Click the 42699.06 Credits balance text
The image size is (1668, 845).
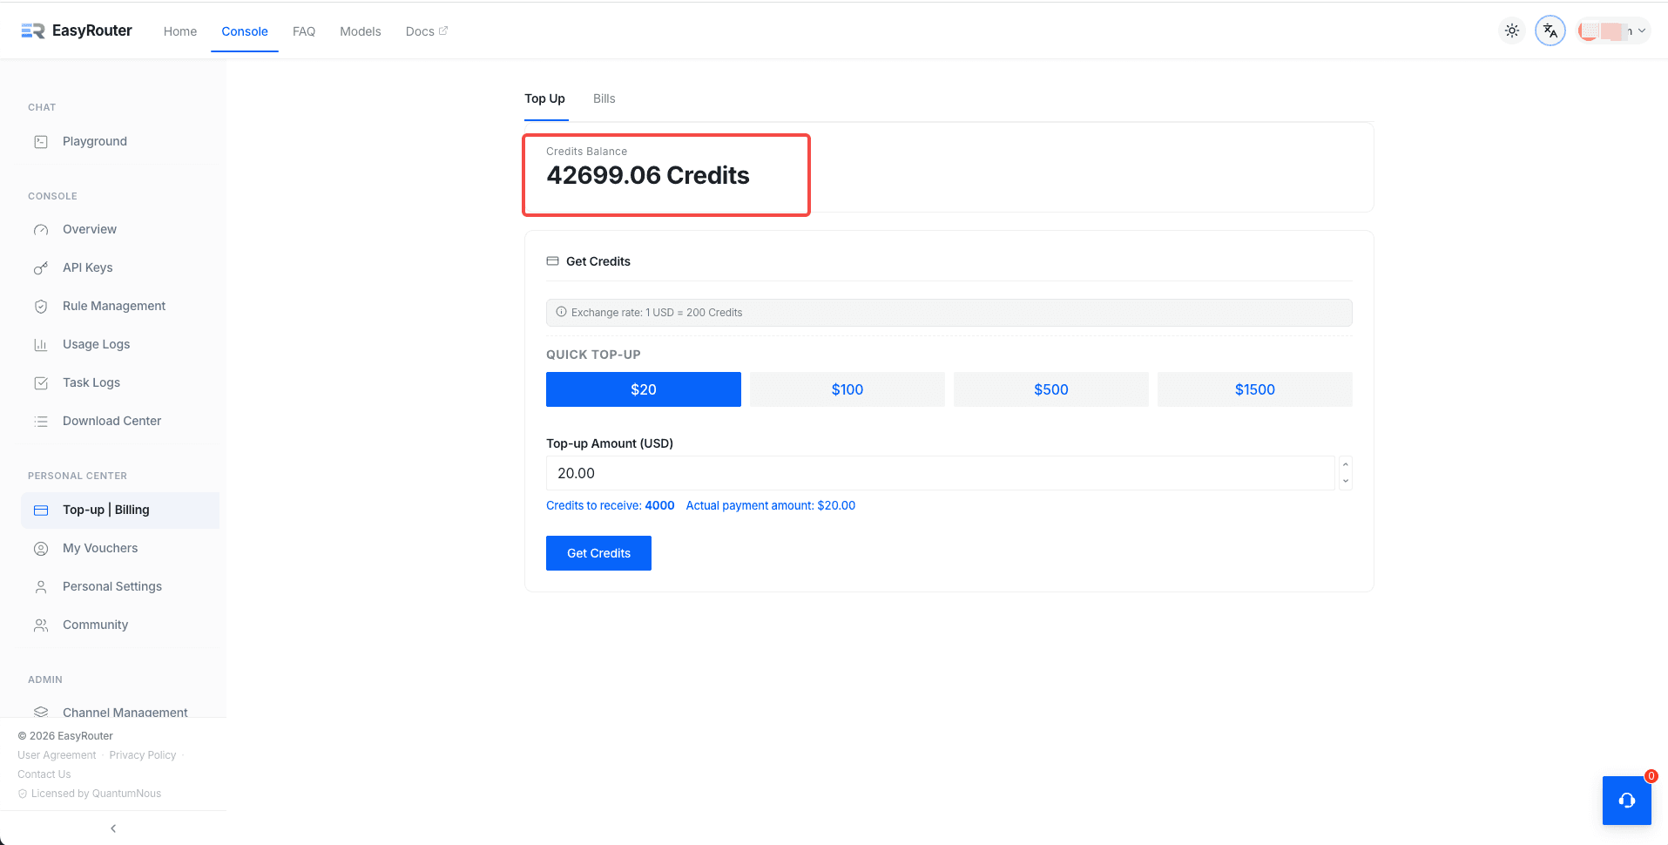pyautogui.click(x=648, y=176)
